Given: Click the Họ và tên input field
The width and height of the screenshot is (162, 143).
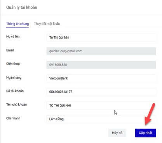Looking at the screenshot, I should [x=101, y=38].
